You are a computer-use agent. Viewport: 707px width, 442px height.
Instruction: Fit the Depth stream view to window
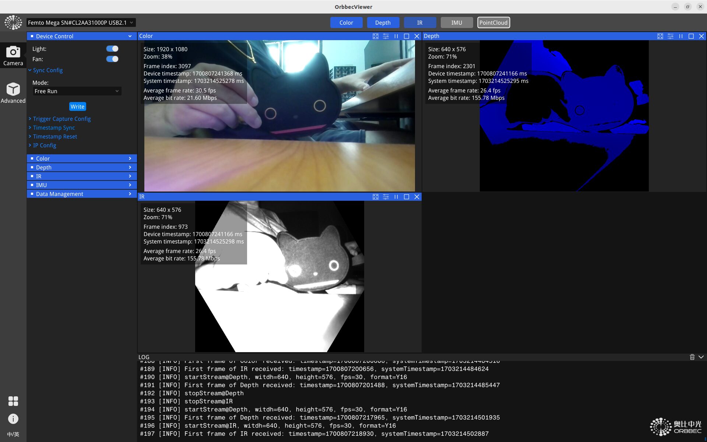click(x=660, y=36)
